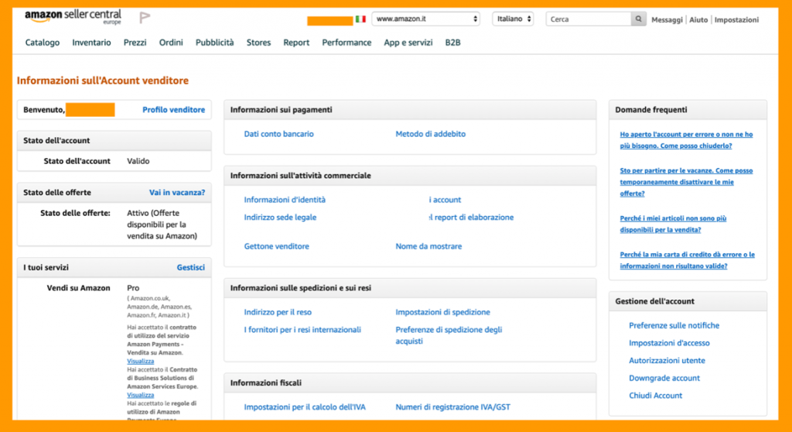Open the Messaggi link

[667, 19]
